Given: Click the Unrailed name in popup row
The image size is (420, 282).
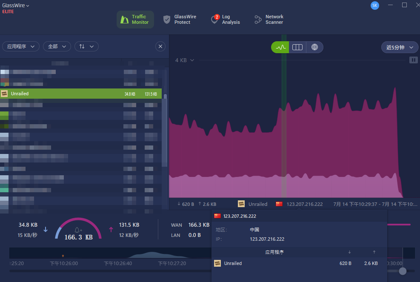Looking at the screenshot, I should tap(233, 264).
